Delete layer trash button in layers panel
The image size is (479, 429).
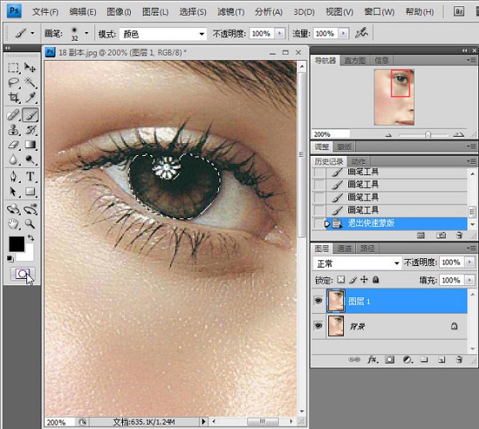pyautogui.click(x=459, y=359)
